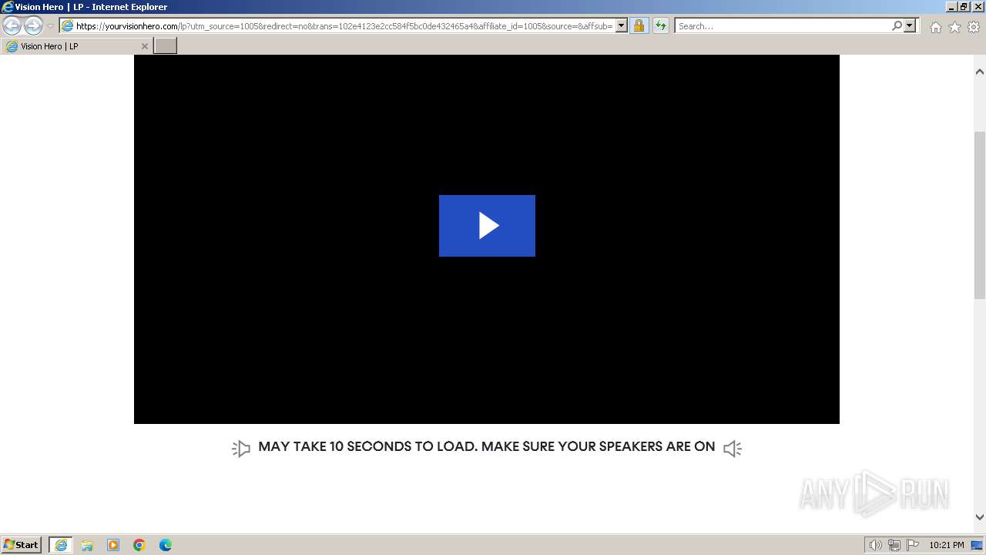Click the right speaker icon after SPEAKERS ARE ON

733,448
